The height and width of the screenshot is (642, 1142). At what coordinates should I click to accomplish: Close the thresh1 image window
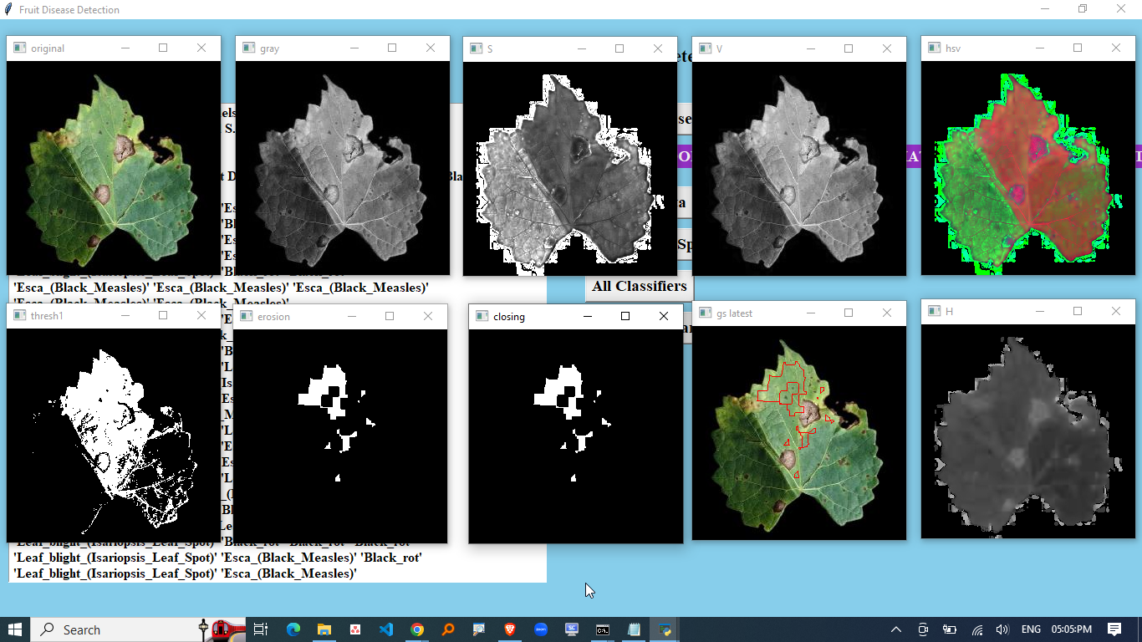(x=201, y=315)
